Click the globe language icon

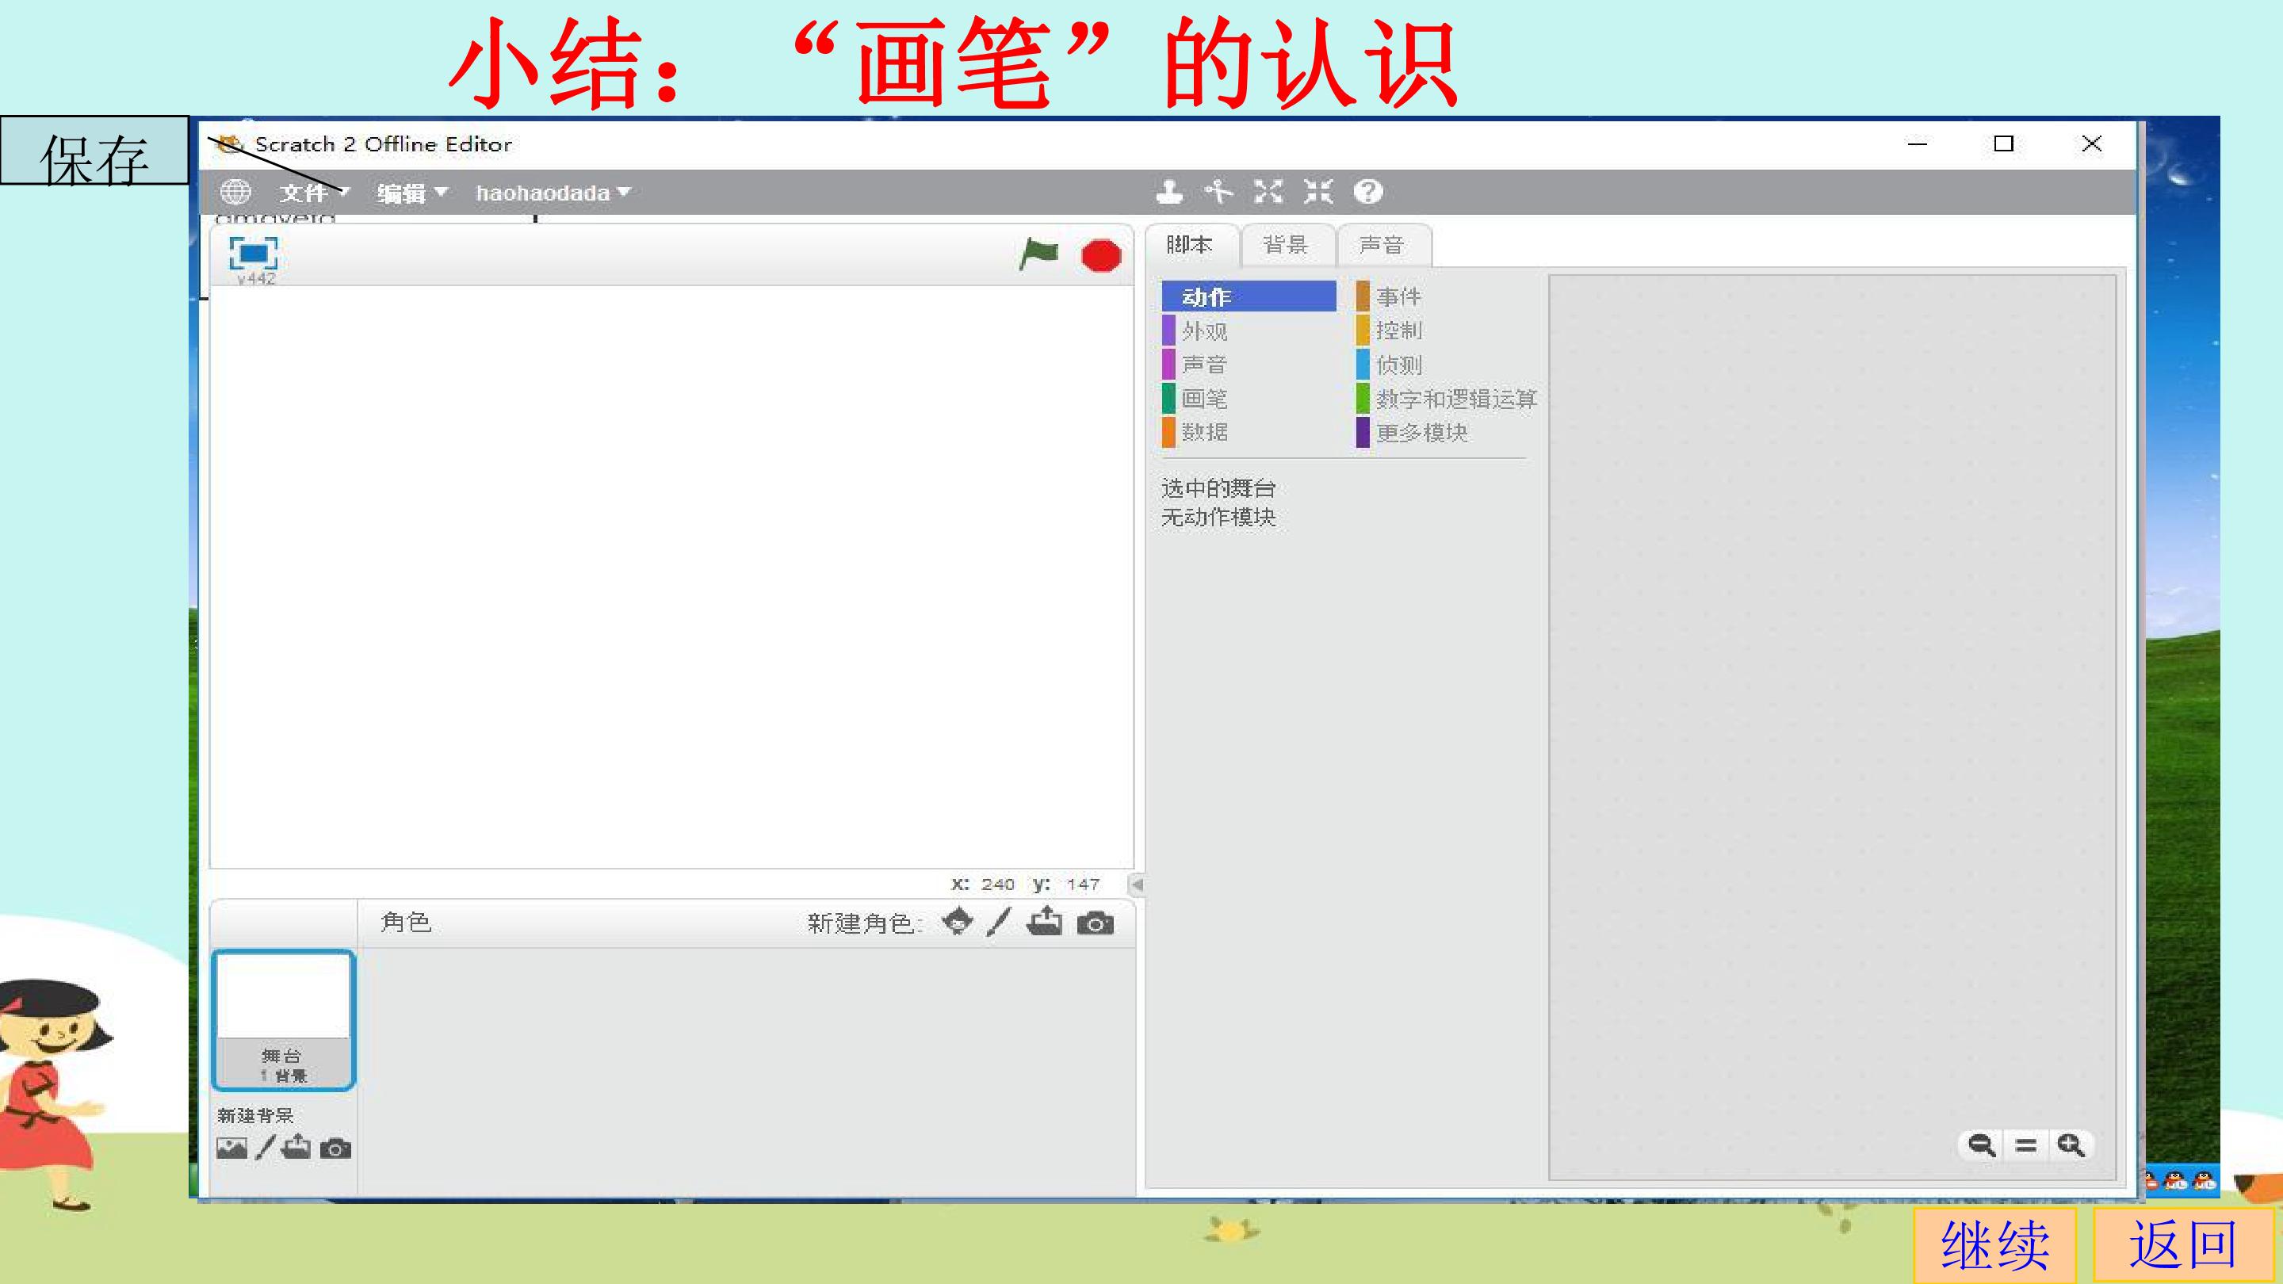[x=235, y=191]
